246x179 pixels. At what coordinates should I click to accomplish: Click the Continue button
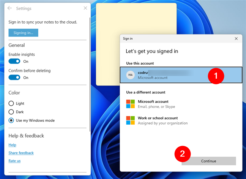pos(209,161)
